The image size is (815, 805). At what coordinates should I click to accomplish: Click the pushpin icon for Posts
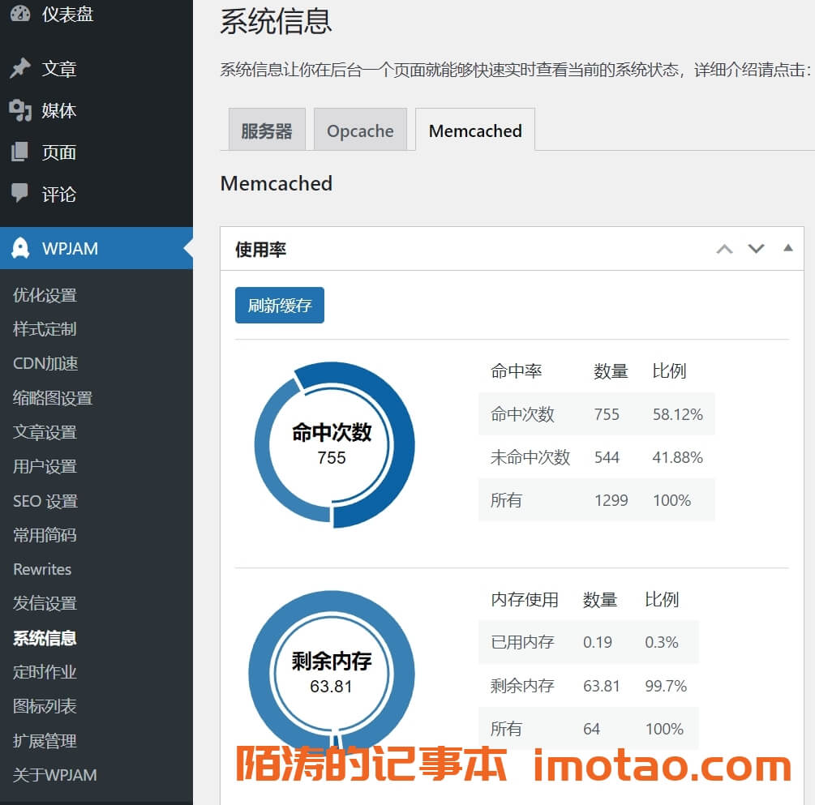(x=20, y=69)
